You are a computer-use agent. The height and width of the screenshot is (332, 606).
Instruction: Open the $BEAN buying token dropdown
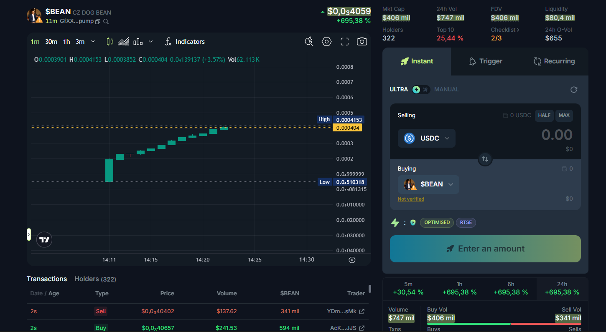click(428, 184)
